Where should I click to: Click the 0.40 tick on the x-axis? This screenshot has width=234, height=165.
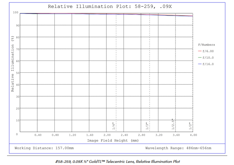tap(38, 135)
